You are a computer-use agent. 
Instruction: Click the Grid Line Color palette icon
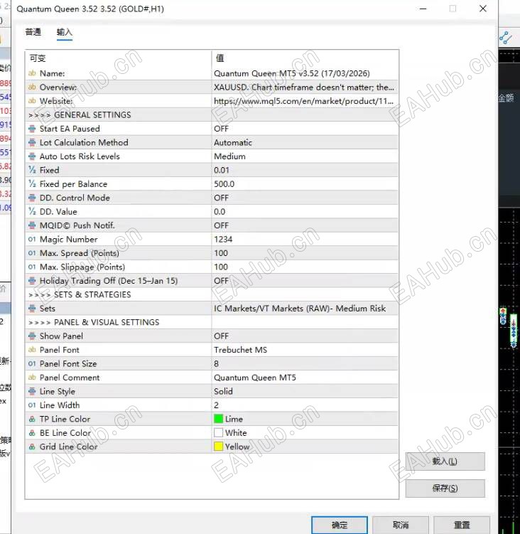pyautogui.click(x=32, y=447)
